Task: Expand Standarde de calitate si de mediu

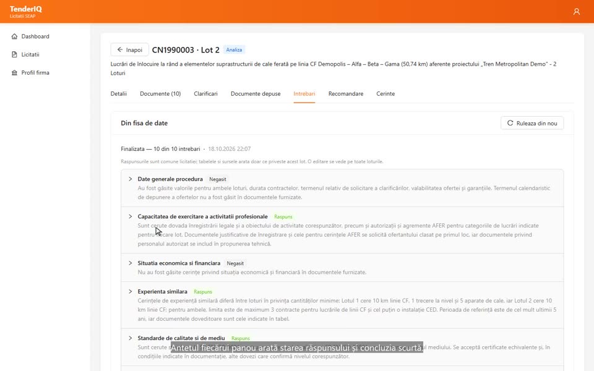Action: [131, 338]
